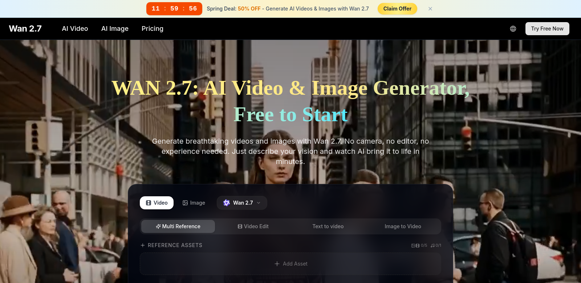
Task: Open the AI Video menu
Action: 75,29
